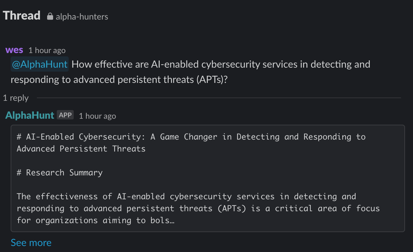Open the @AlphaHunt mention in the message
The width and height of the screenshot is (413, 252).
point(40,64)
